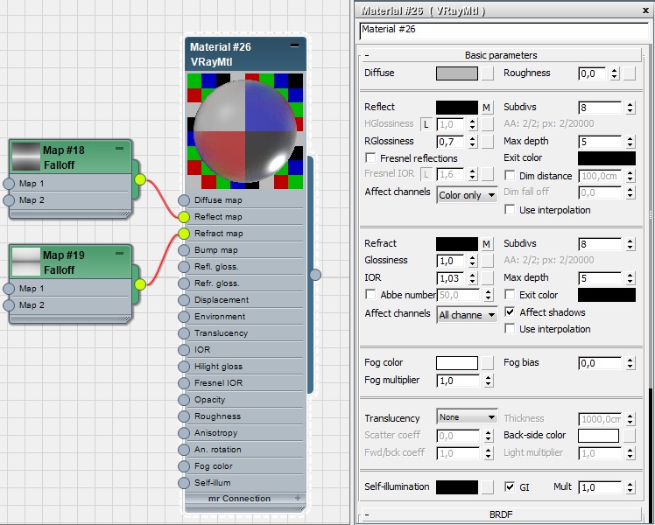655x525 pixels.
Task: Click the Refract Glossiness value field
Action: [450, 261]
